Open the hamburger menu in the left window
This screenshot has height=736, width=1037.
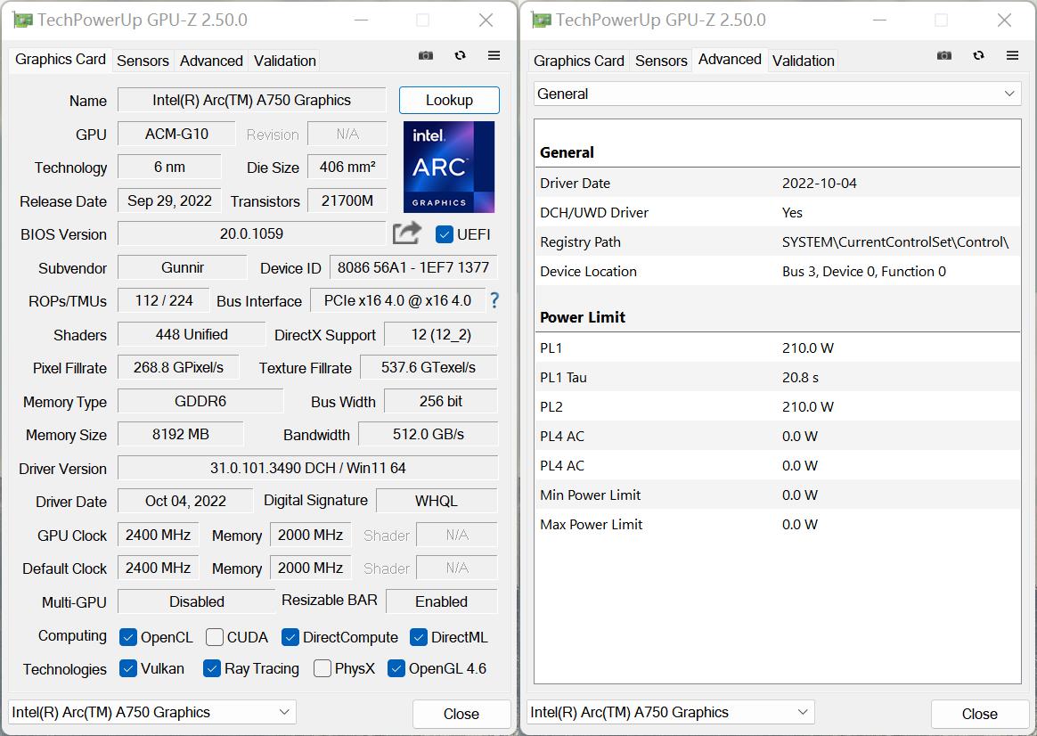(494, 55)
